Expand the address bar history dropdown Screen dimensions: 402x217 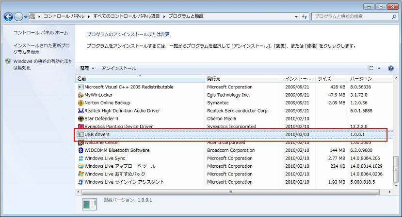tap(296, 16)
